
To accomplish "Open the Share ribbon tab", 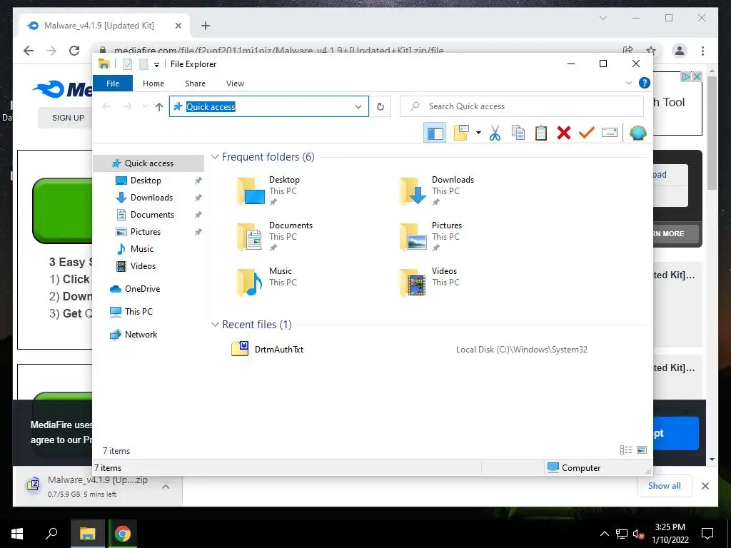I will (195, 83).
